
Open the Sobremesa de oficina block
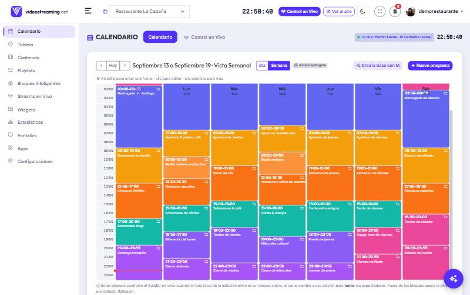pos(186,218)
